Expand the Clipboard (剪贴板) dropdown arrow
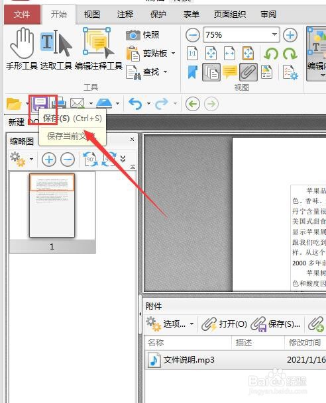This screenshot has height=403, width=326. [x=174, y=53]
